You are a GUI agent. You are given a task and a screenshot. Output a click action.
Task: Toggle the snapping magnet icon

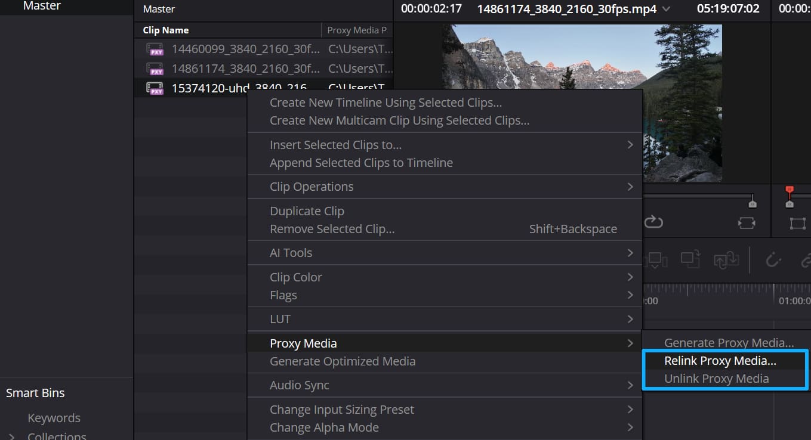[x=773, y=260]
